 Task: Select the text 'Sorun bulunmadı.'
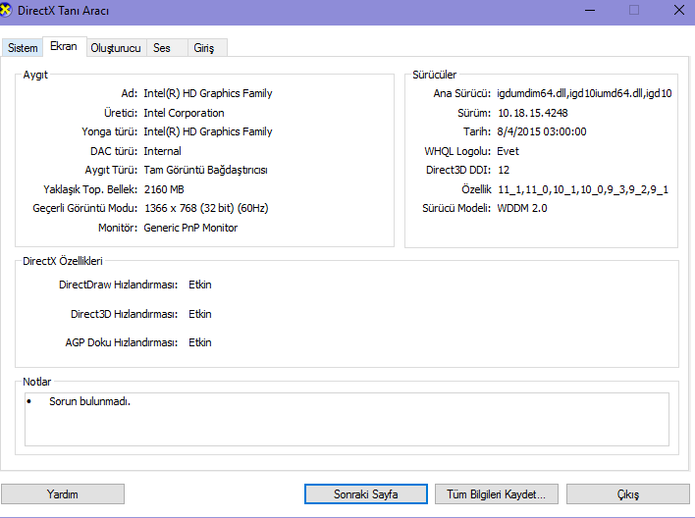click(x=89, y=401)
